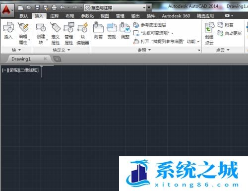
Task: Click the 附着 attach reference tool
Action: tap(99, 31)
